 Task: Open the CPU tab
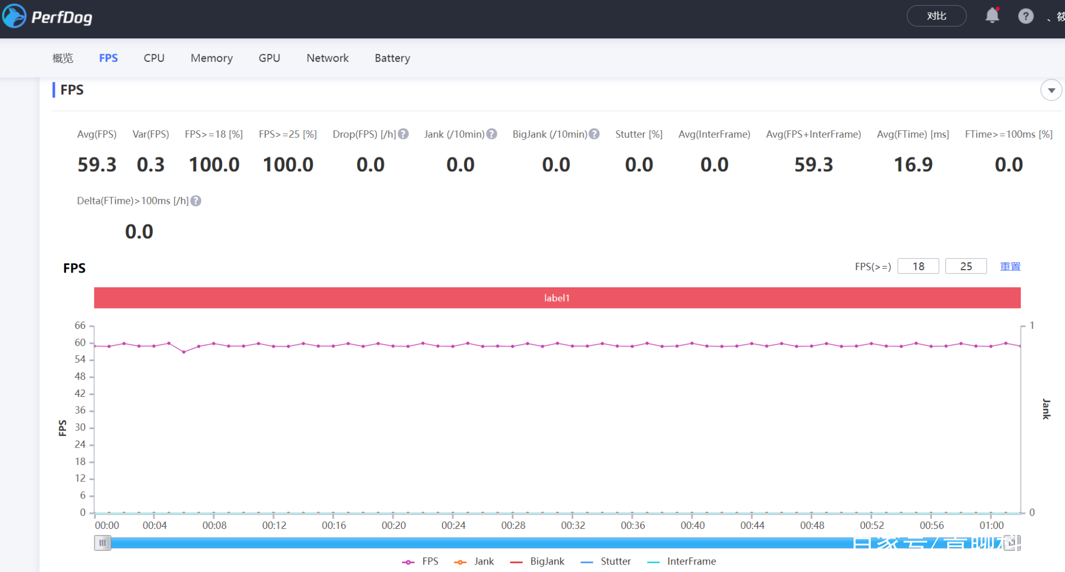click(x=154, y=58)
